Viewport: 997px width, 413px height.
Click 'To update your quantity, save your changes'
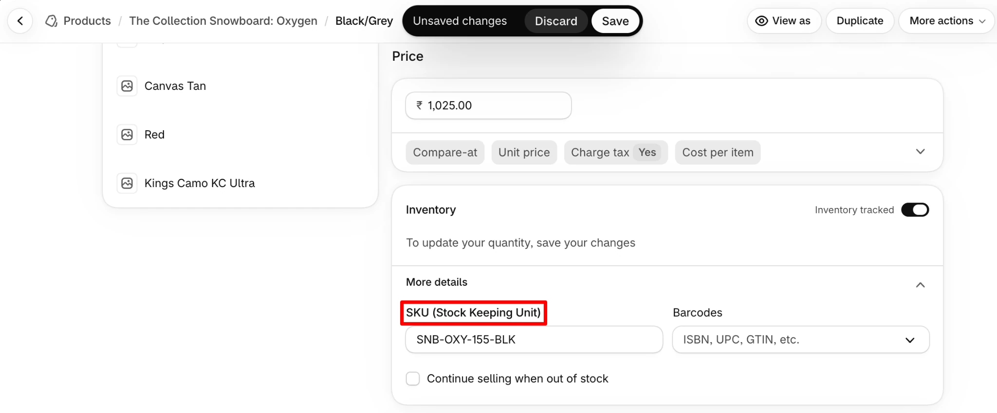coord(521,243)
